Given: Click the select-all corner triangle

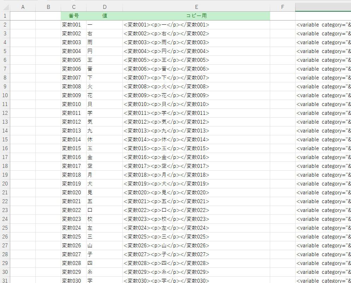Looking at the screenshot, I should [x=5, y=7].
